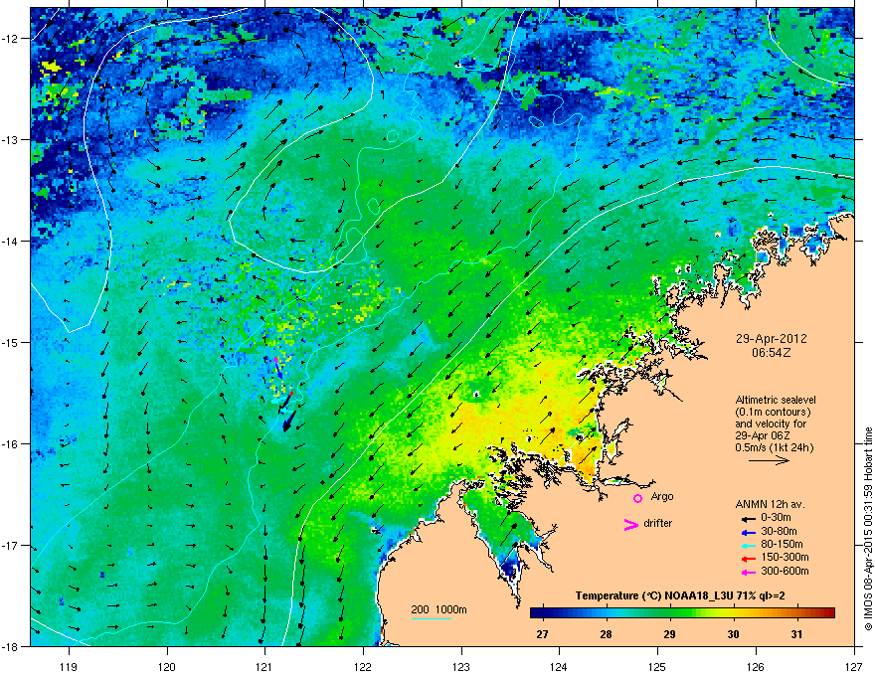Click the '123' longitude axis label
The image size is (875, 676).
(x=461, y=666)
